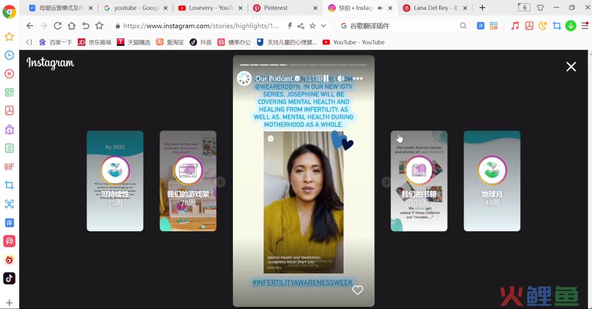This screenshot has width=592, height=309.
Task: Click the Instagram URL address field
Action: 201,26
